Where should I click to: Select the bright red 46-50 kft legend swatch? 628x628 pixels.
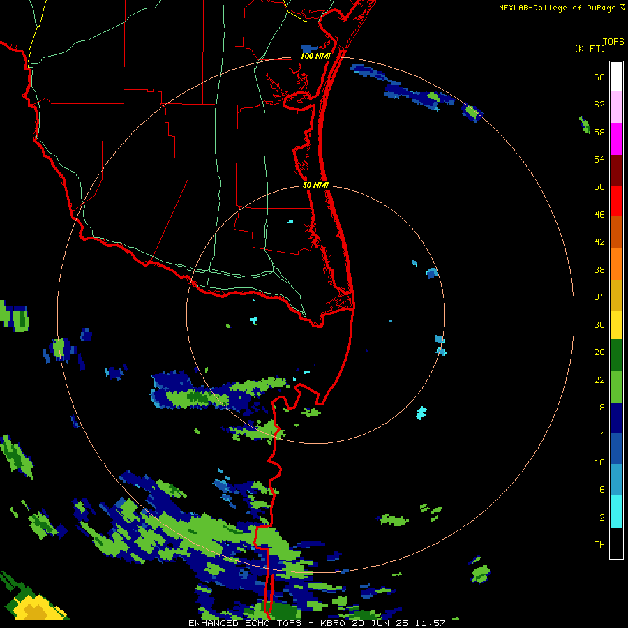click(x=616, y=201)
